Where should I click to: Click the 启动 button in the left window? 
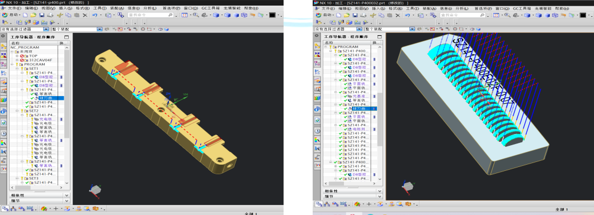[x=11, y=15]
